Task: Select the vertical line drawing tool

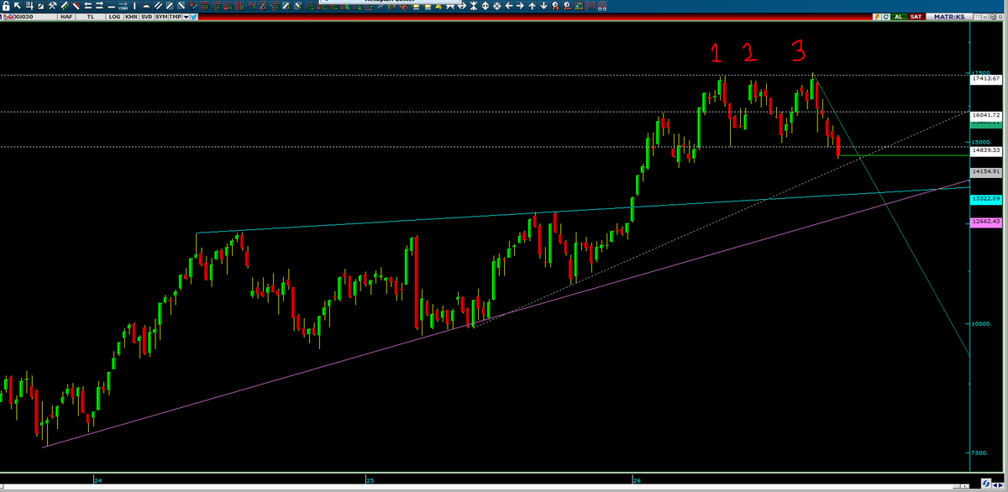Action: coord(134,6)
